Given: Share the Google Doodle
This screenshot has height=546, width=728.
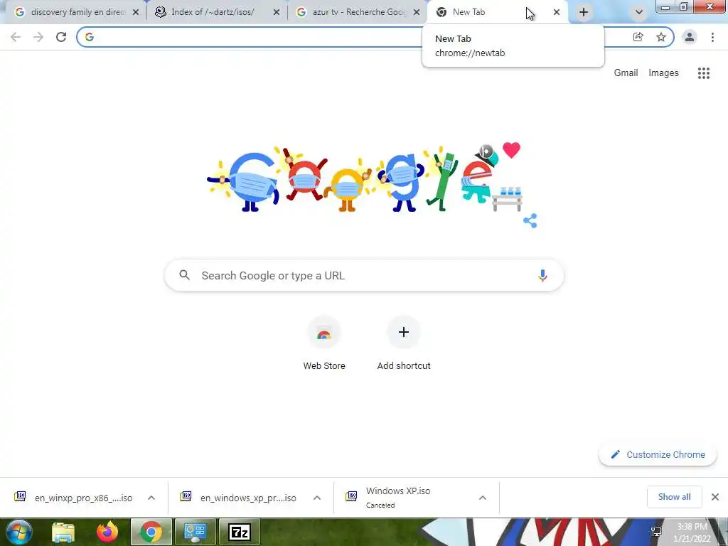Looking at the screenshot, I should coord(530,220).
